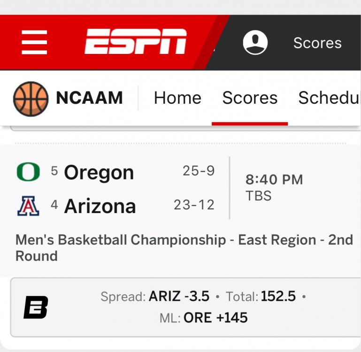Tap the NCAAM league title

(x=89, y=98)
